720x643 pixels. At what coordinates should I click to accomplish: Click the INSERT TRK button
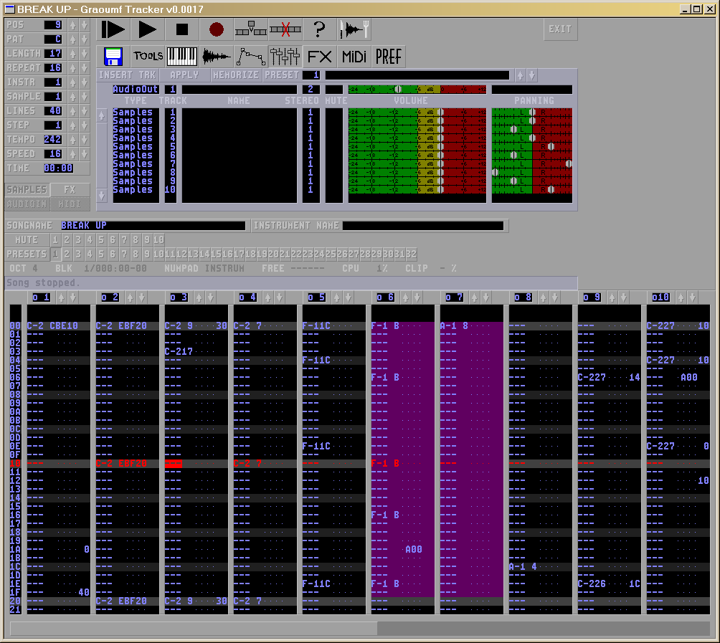(128, 75)
